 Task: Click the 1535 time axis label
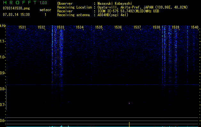tap(99, 27)
